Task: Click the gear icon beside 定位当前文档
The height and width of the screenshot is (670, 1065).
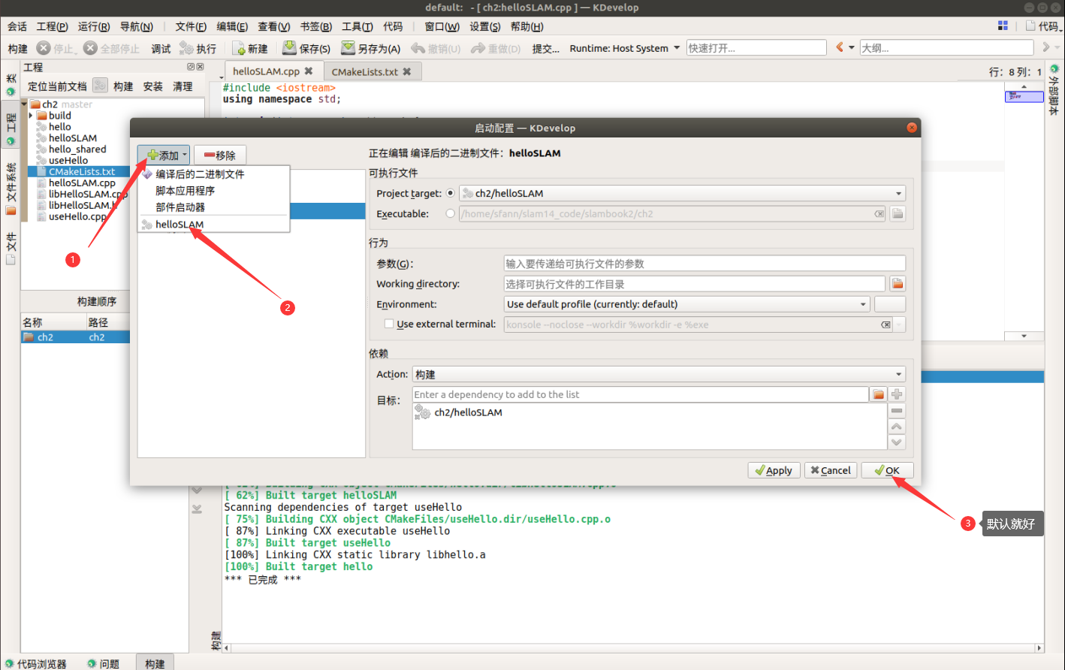Action: [100, 86]
